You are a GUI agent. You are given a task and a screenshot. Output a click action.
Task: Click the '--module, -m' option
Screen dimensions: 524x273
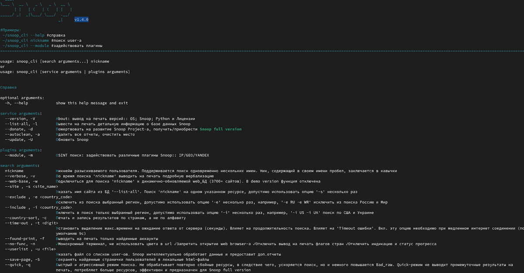point(19,155)
